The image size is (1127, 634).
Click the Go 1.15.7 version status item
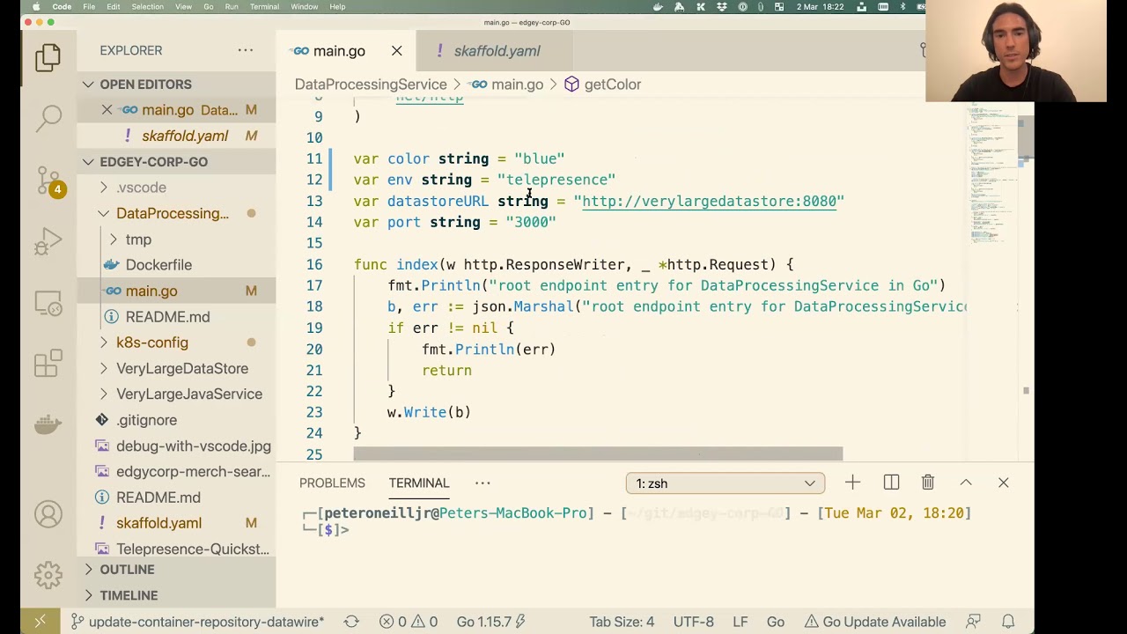[490, 622]
